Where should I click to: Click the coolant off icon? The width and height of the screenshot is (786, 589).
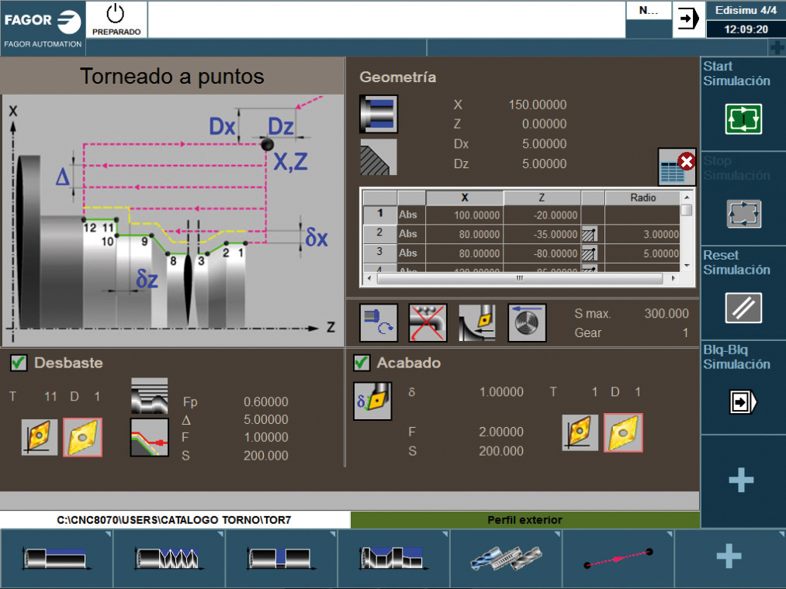coord(428,322)
